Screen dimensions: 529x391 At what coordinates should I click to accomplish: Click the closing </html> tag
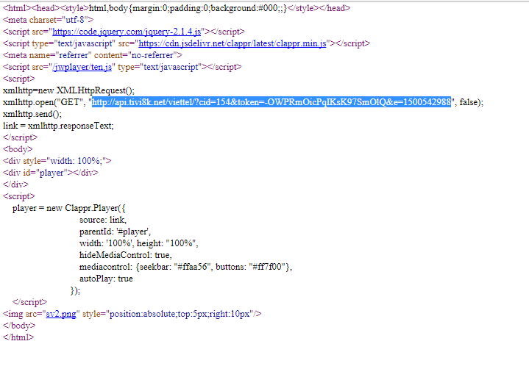[x=18, y=337]
